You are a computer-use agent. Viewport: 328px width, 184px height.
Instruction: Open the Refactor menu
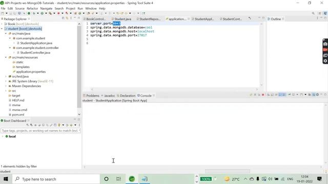(32, 9)
